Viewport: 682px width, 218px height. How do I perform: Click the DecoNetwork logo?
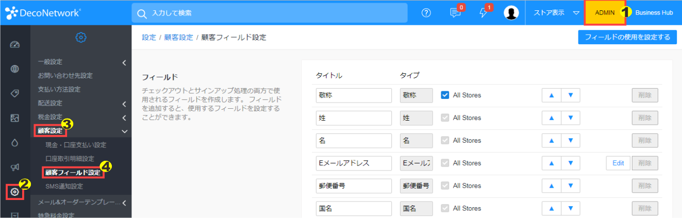pyautogui.click(x=43, y=12)
